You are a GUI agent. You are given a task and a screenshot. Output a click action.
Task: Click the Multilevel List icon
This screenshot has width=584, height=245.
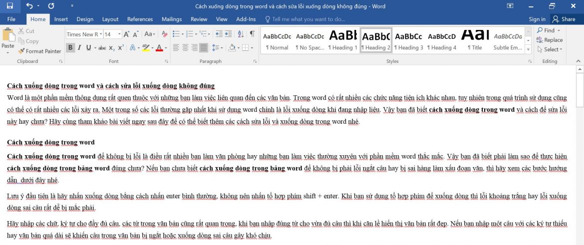(x=202, y=34)
